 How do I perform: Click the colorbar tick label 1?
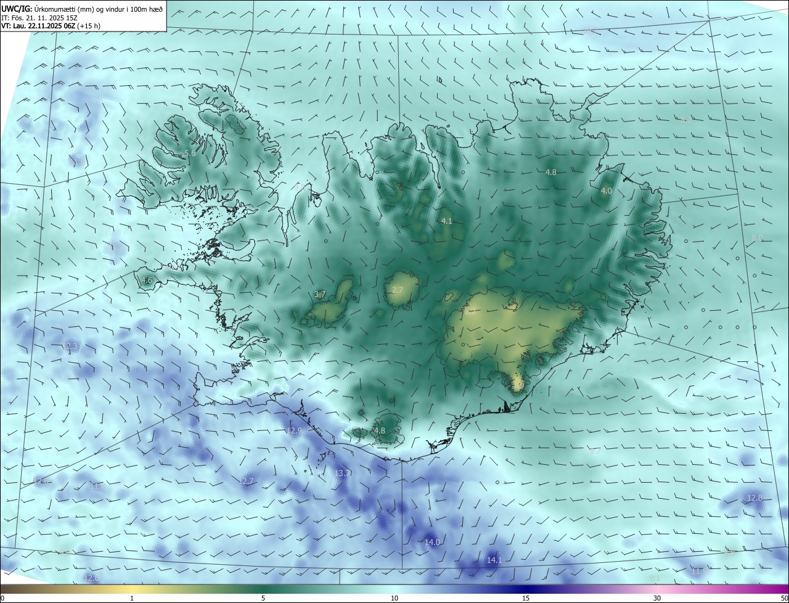pos(132,598)
